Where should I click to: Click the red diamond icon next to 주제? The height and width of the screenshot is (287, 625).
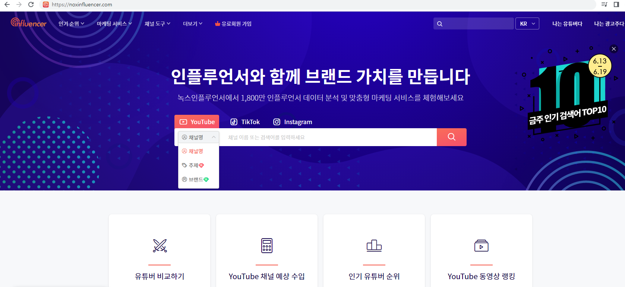[x=201, y=165]
